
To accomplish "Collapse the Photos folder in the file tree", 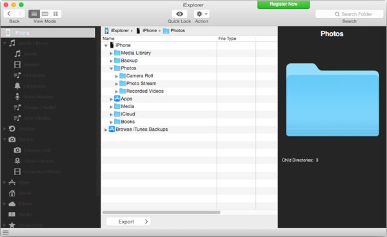I will [112, 68].
